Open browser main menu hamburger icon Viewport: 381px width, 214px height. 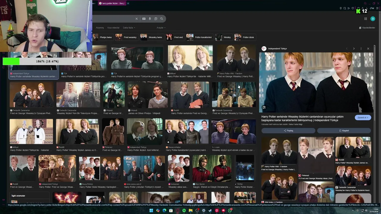click(x=378, y=8)
